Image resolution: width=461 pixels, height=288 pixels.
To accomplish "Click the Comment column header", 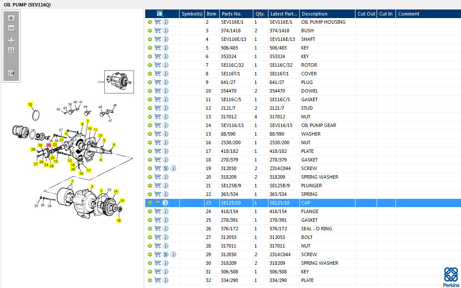I will coord(428,14).
